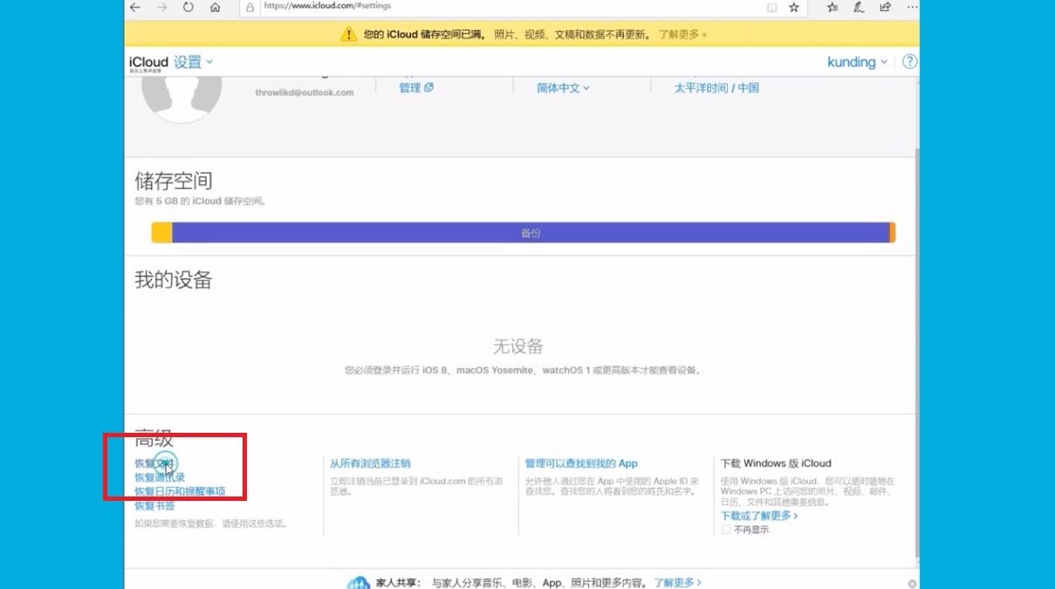1055x589 pixels.
Task: Click the 恢复文件 link
Action: [155, 463]
